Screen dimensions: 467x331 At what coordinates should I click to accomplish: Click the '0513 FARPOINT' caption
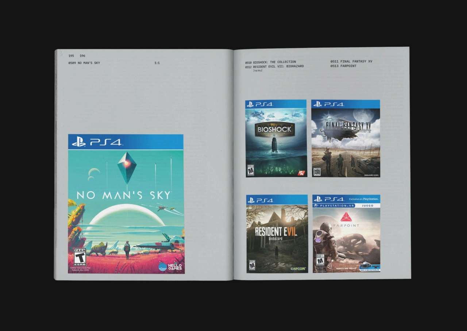pyautogui.click(x=343, y=66)
